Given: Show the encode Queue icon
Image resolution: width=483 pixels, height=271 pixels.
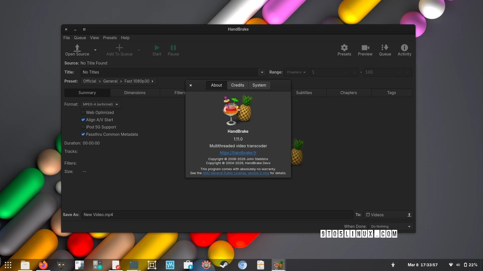Looking at the screenshot, I should [x=385, y=50].
